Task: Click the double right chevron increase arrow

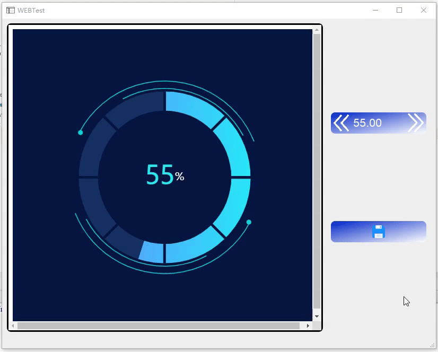Action: coord(416,123)
